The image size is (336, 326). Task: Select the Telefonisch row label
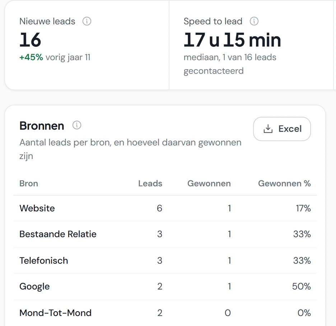pyautogui.click(x=44, y=261)
